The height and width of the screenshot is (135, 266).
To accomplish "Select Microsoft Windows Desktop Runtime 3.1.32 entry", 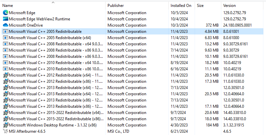I will [x=50, y=125].
